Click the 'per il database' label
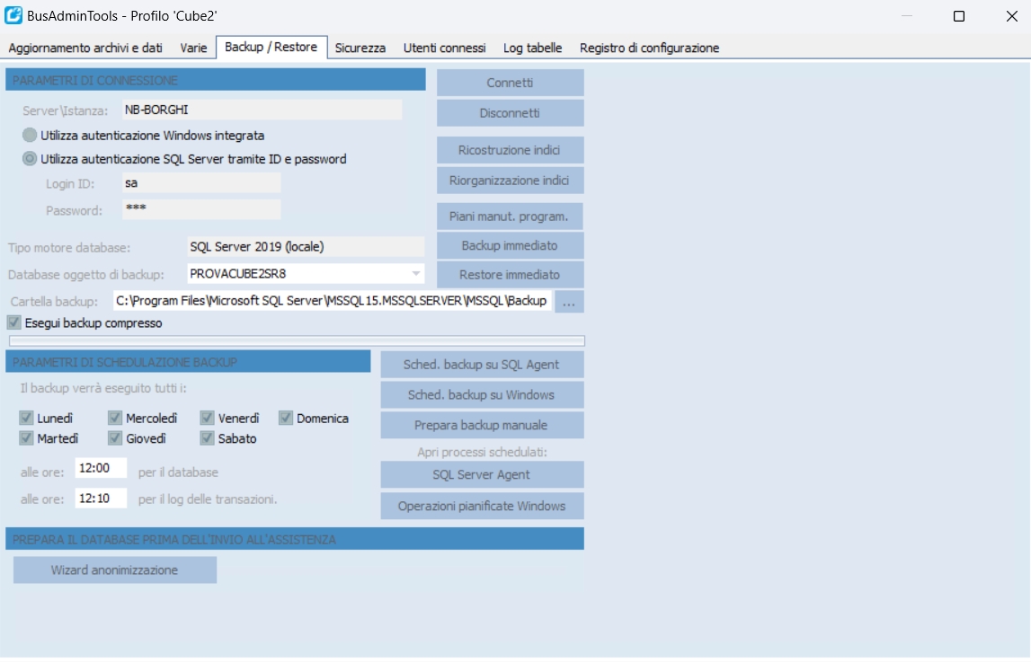 pos(178,472)
